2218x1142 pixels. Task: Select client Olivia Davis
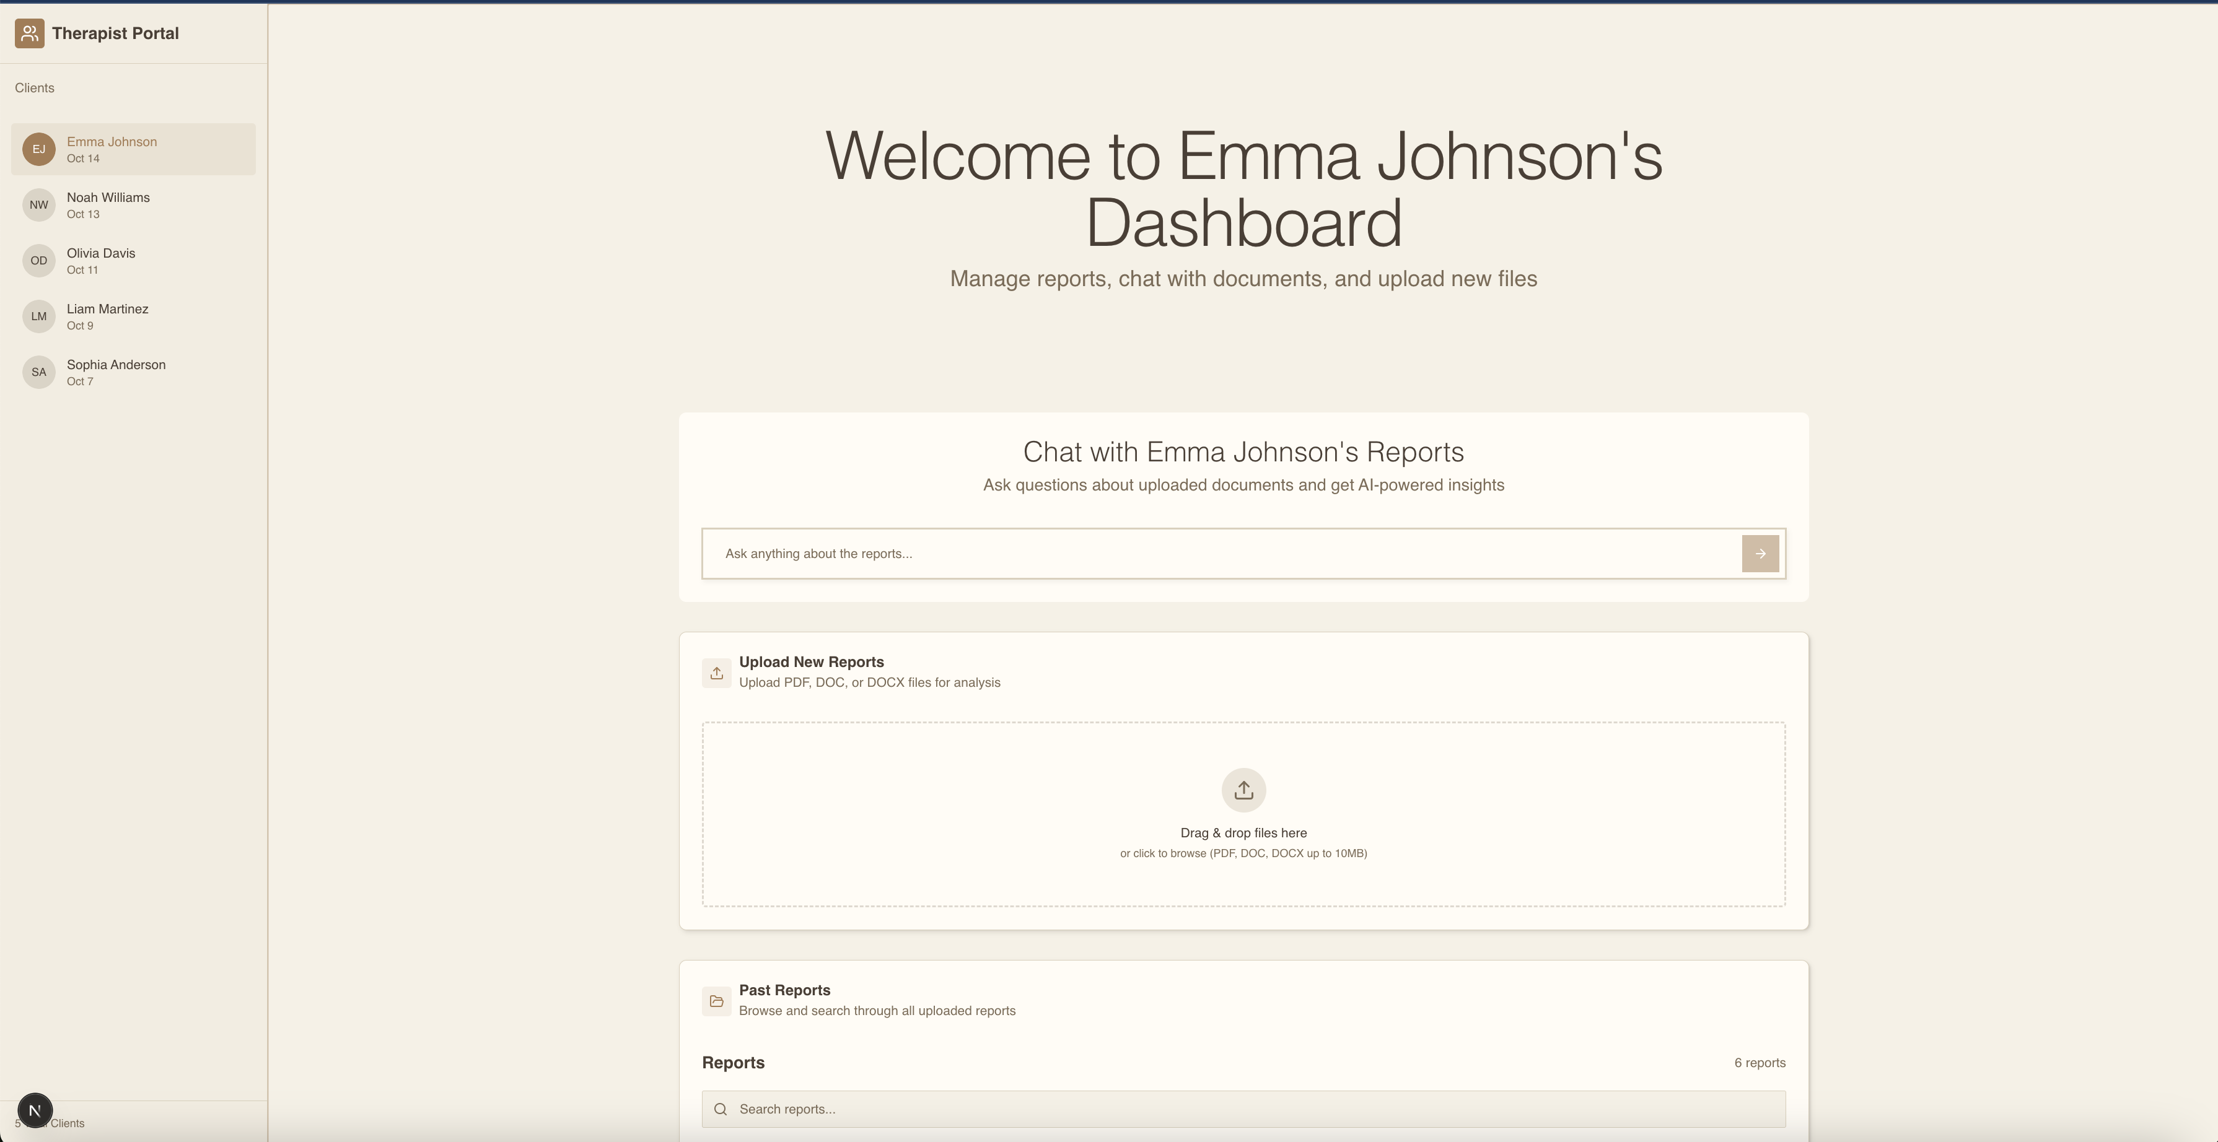pyautogui.click(x=101, y=260)
